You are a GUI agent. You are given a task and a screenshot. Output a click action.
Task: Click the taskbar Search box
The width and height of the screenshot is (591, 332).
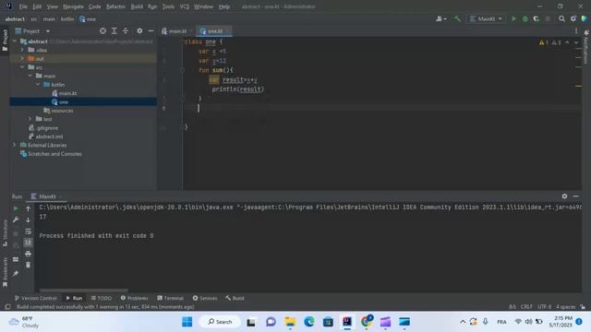click(220, 322)
